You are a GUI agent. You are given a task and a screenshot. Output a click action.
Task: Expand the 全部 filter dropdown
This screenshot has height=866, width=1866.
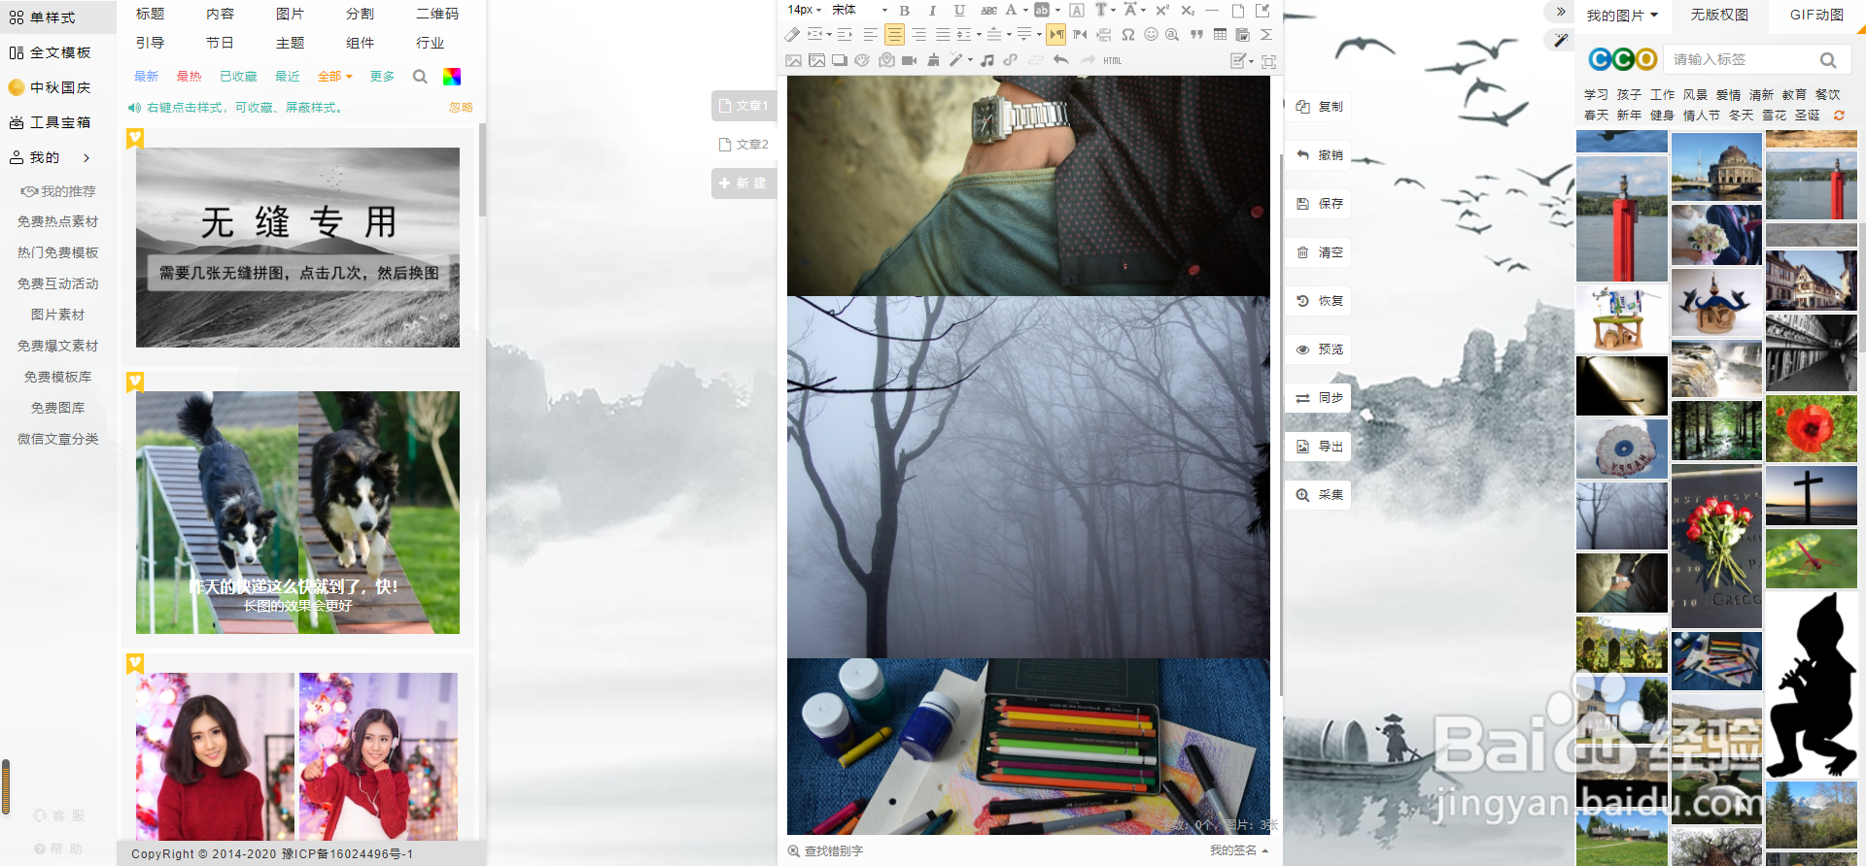[335, 77]
